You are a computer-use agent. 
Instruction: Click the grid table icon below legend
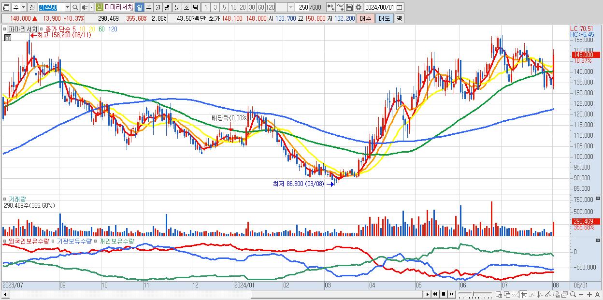coord(7,37)
